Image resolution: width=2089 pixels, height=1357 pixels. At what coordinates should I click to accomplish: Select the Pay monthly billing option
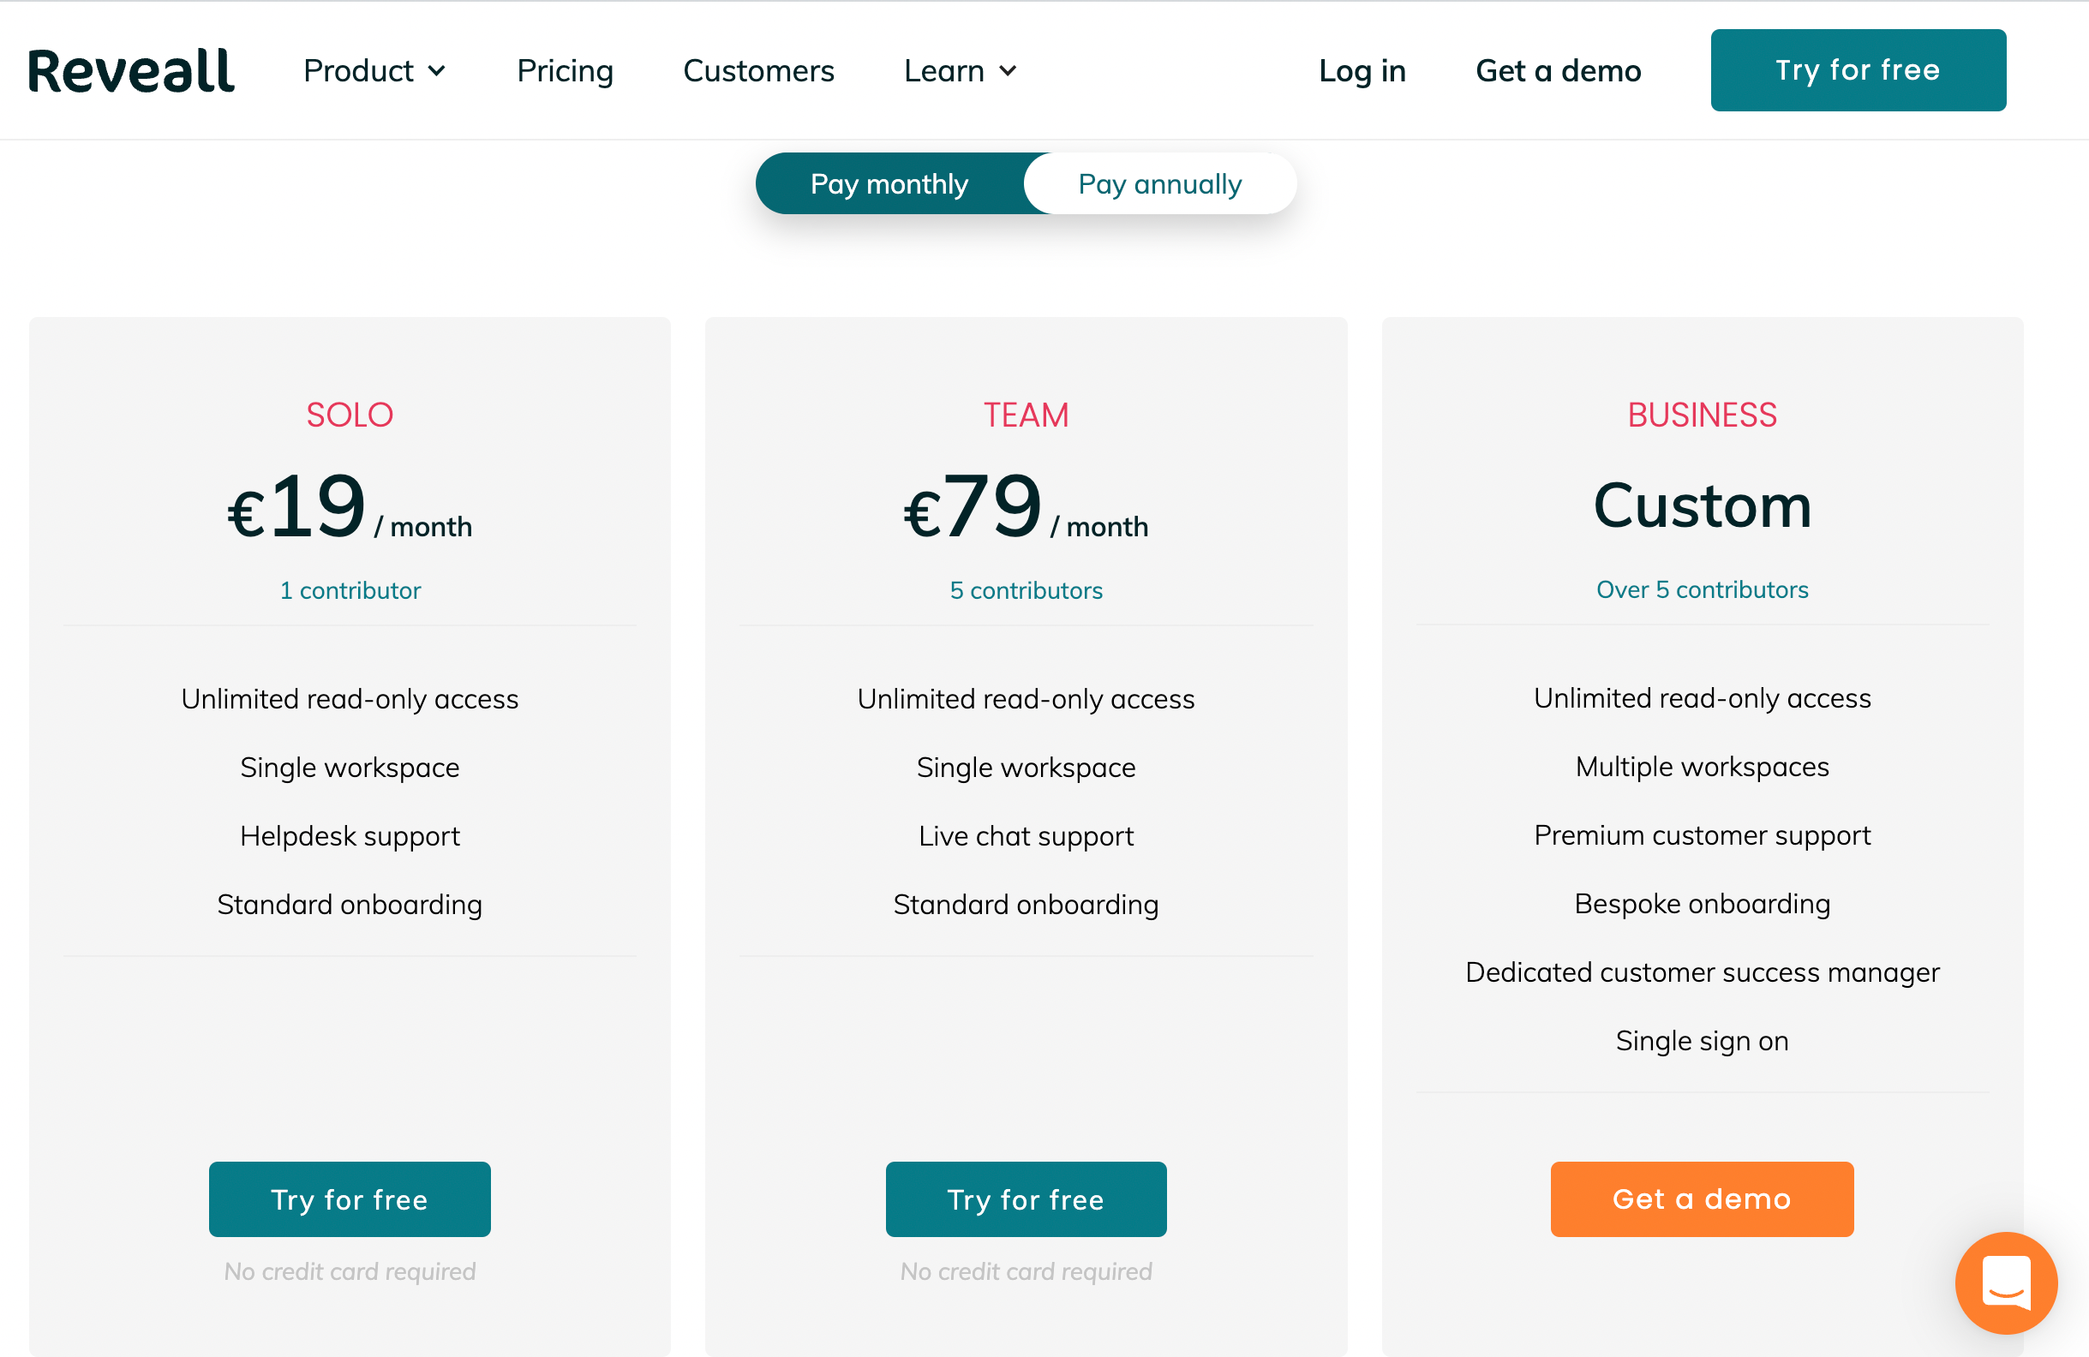click(x=889, y=183)
